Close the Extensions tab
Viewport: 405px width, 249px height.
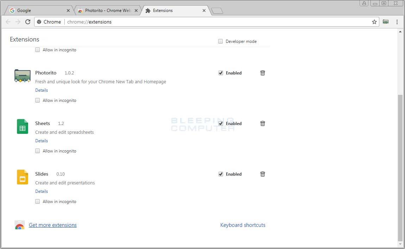point(204,11)
